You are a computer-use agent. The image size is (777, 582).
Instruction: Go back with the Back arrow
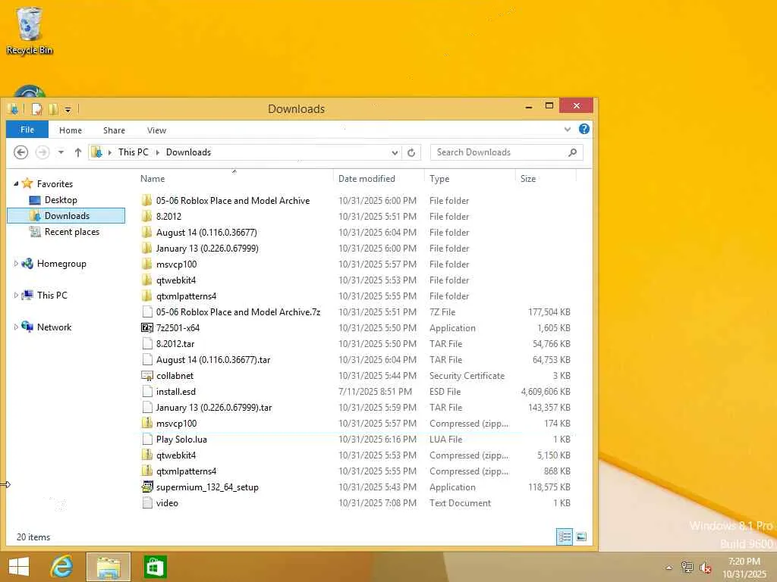(20, 152)
